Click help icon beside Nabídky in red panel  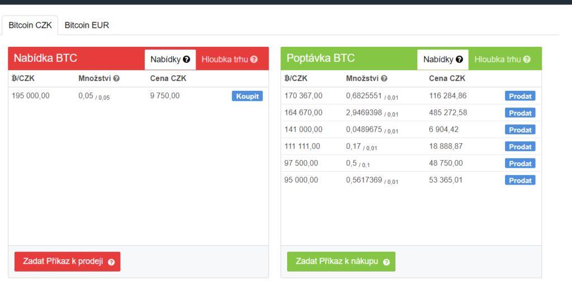pyautogui.click(x=187, y=59)
